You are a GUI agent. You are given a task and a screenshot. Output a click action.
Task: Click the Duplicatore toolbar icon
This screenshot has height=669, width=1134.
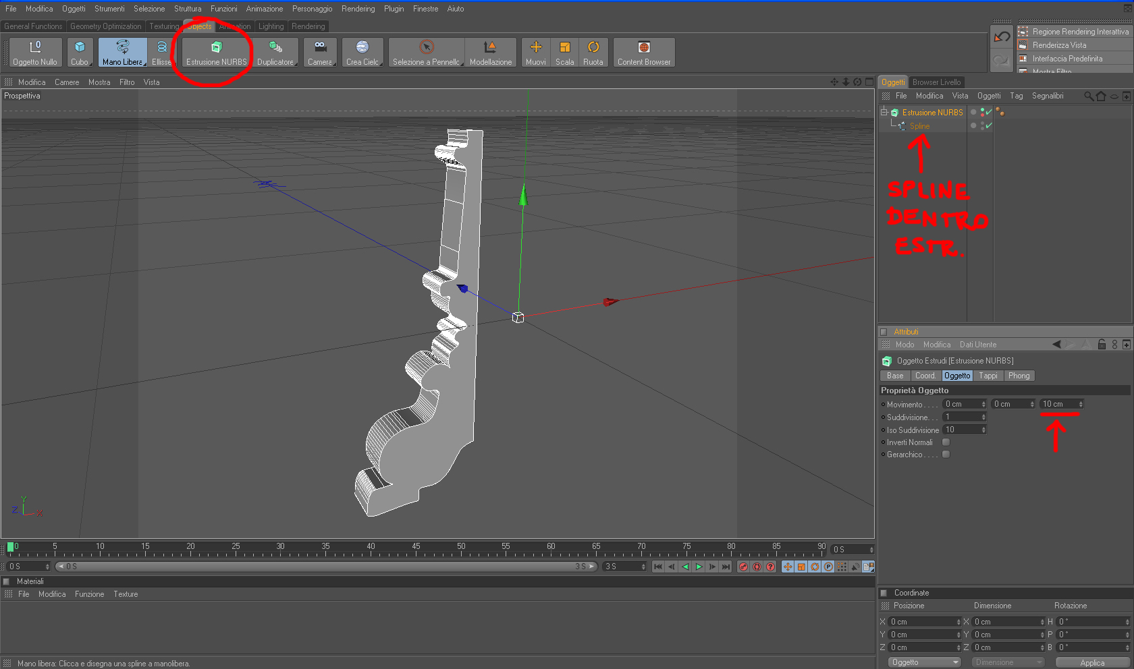pos(275,52)
